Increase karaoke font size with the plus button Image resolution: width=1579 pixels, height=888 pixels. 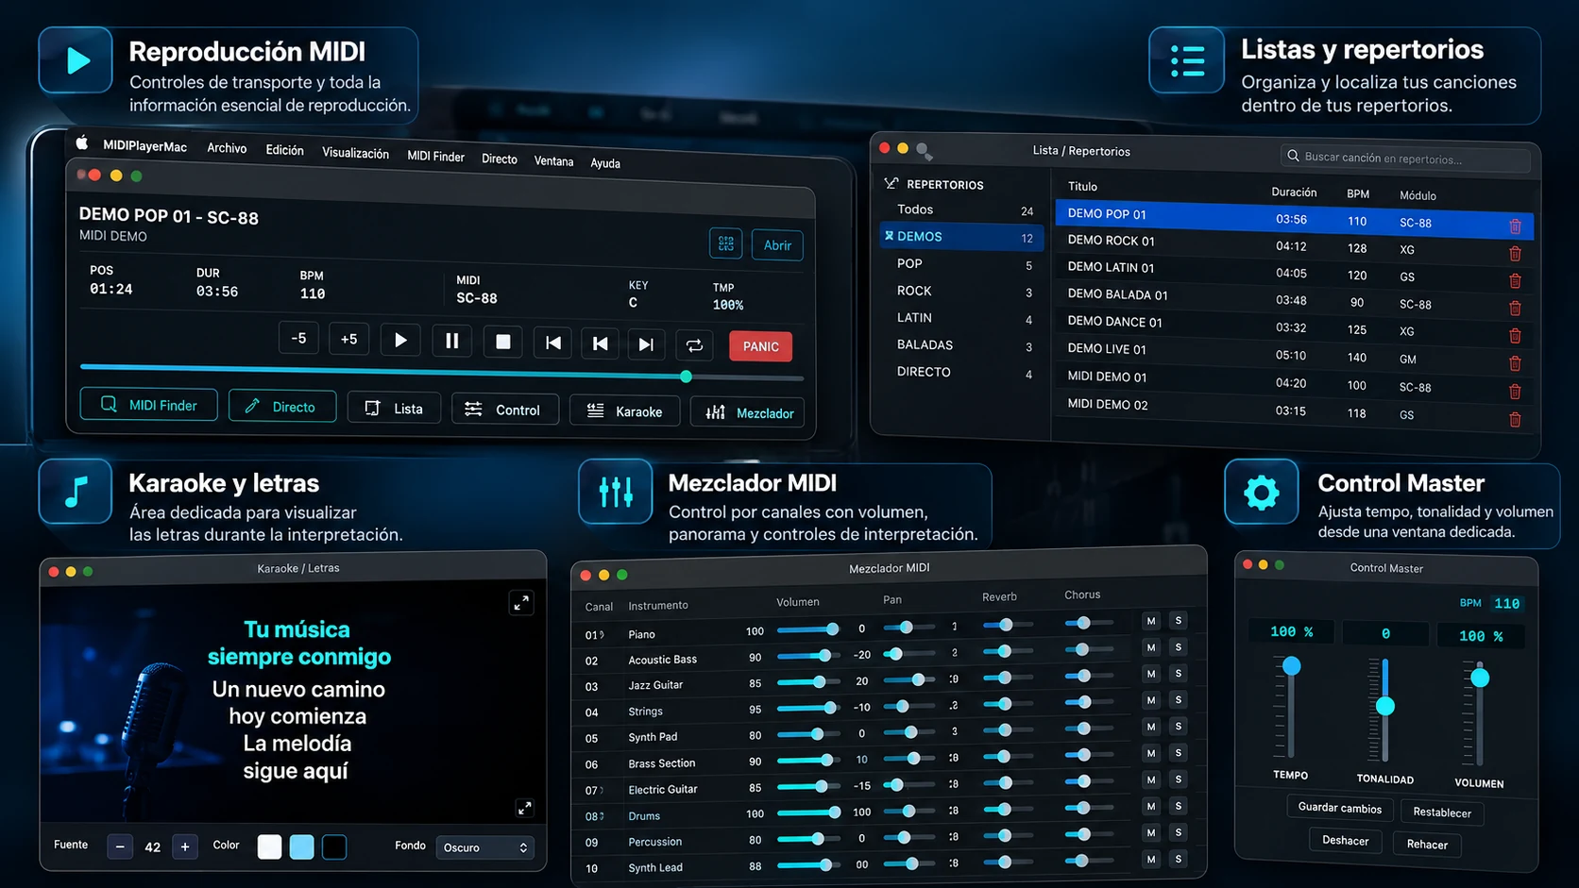pos(185,847)
